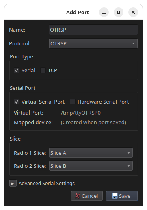Click the "(Created when port saved)" text
The image size is (147, 210).
[93, 123]
